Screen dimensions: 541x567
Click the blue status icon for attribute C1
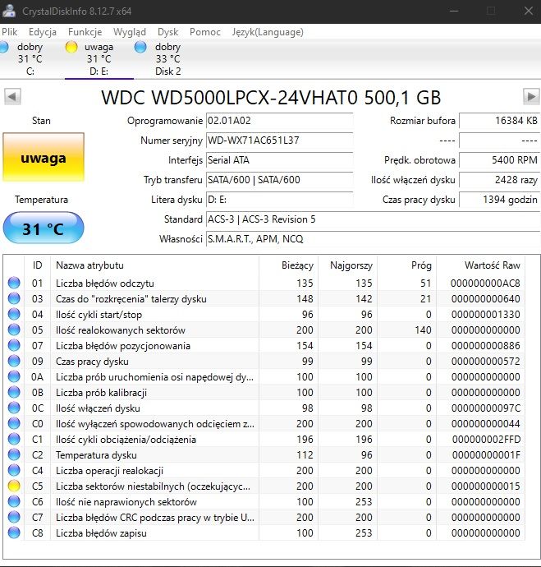pos(14,439)
